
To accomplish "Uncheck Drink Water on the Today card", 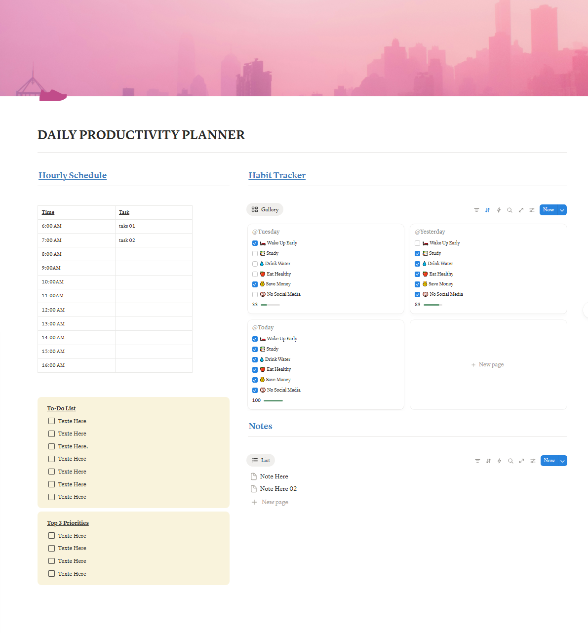I will [255, 359].
